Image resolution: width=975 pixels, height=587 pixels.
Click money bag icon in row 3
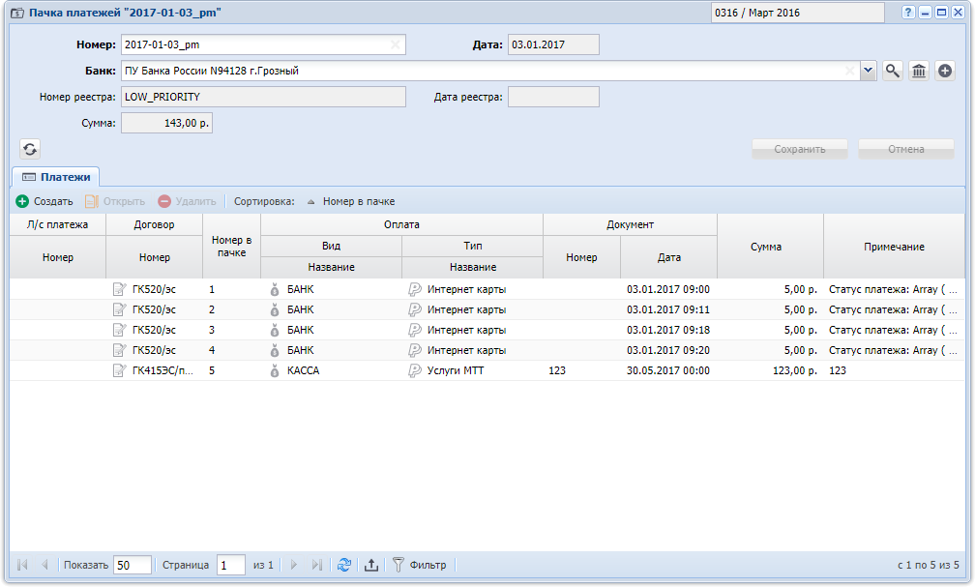point(275,330)
